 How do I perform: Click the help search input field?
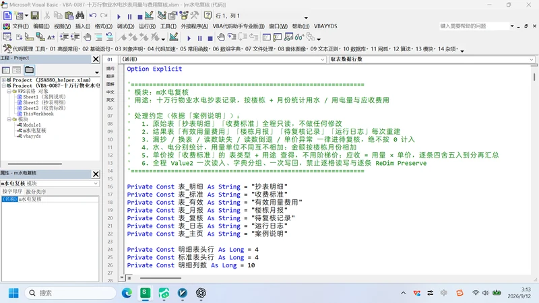[x=474, y=26]
